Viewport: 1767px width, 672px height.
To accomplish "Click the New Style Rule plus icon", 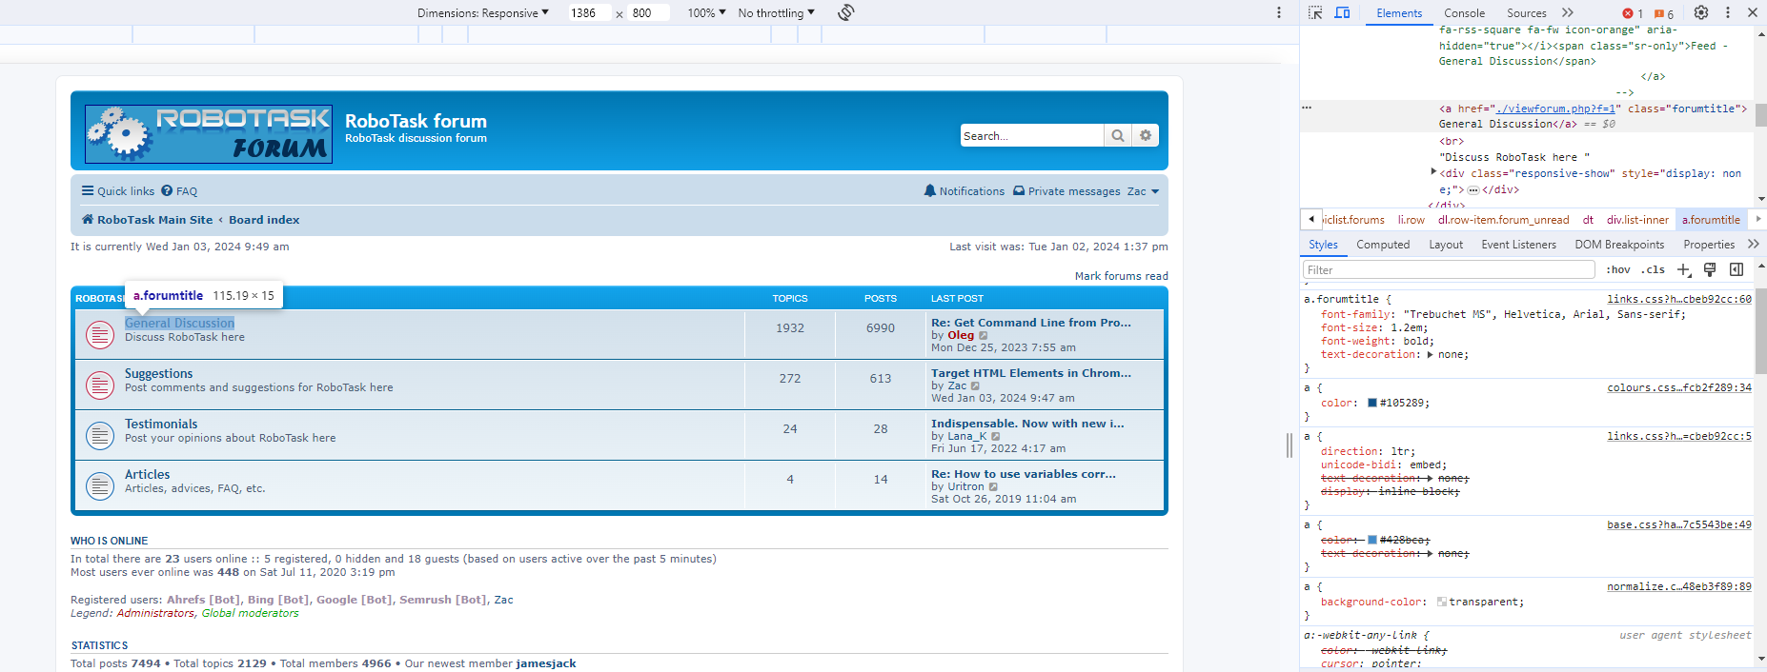I will pos(1684,270).
